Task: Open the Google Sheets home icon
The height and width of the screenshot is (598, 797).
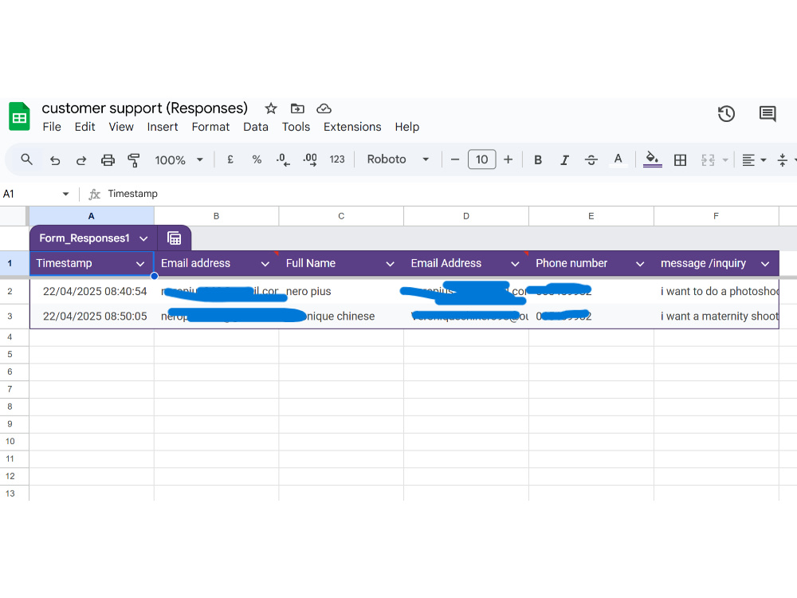Action: click(x=19, y=116)
